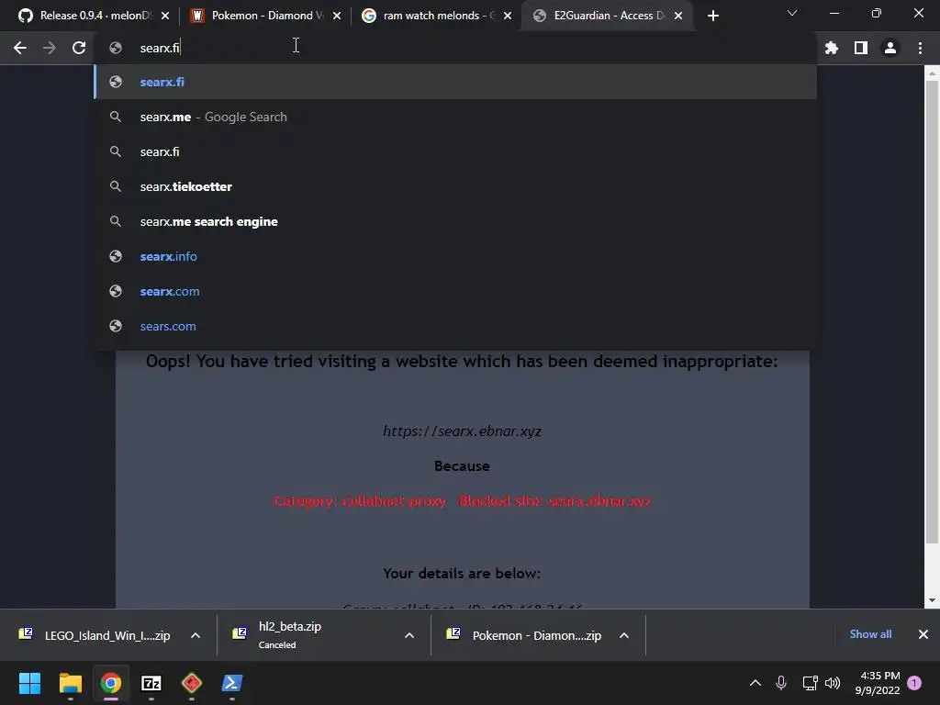Click the microphone tray icon
Viewport: 940px width, 705px height.
(781, 683)
